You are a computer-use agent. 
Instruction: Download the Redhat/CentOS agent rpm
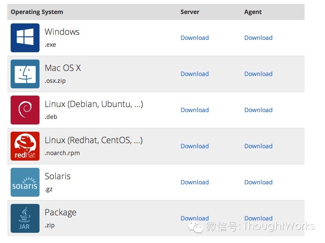258,146
